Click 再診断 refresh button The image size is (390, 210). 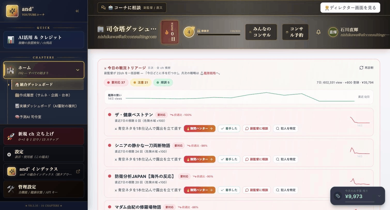(x=366, y=68)
